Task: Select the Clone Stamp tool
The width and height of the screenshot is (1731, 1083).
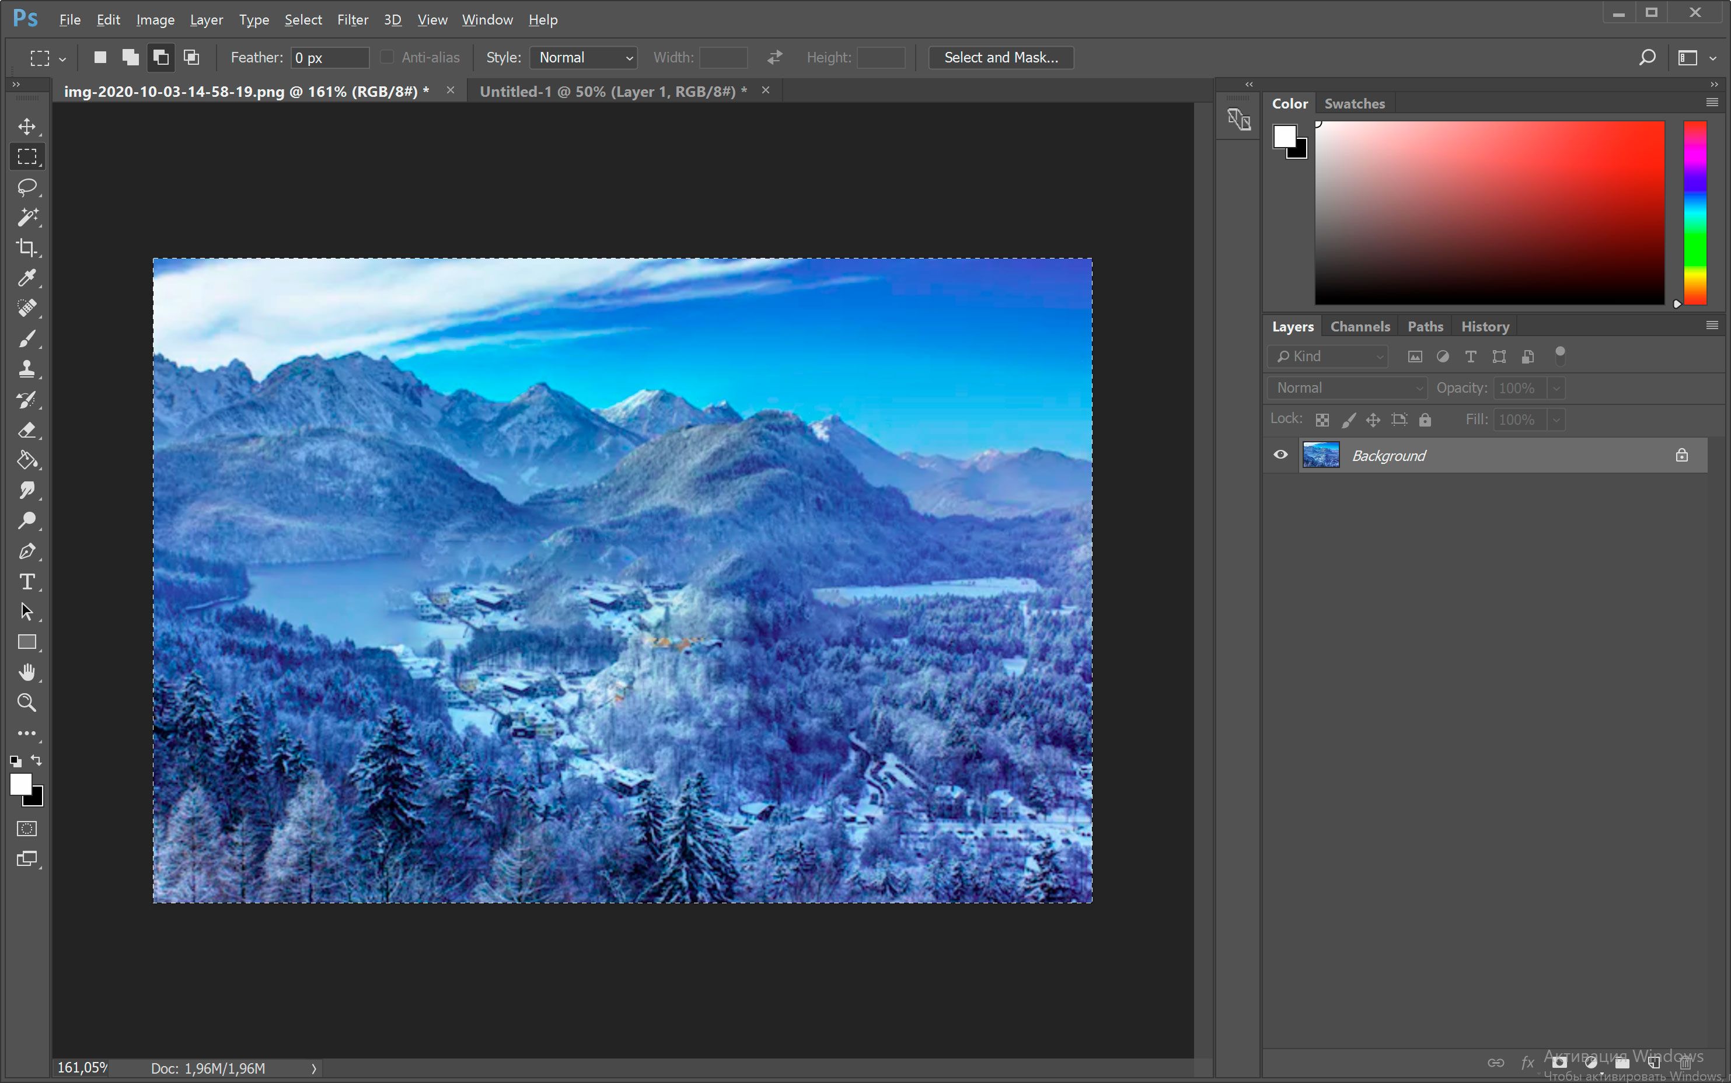Action: pos(27,368)
